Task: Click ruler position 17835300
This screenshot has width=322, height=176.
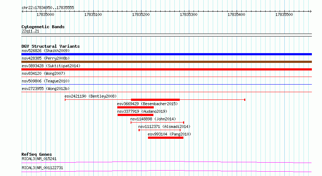Action: [x=188, y=14]
